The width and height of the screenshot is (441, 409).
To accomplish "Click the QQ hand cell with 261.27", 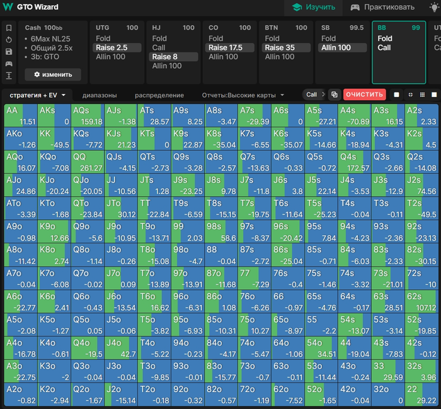I will 88,162.
